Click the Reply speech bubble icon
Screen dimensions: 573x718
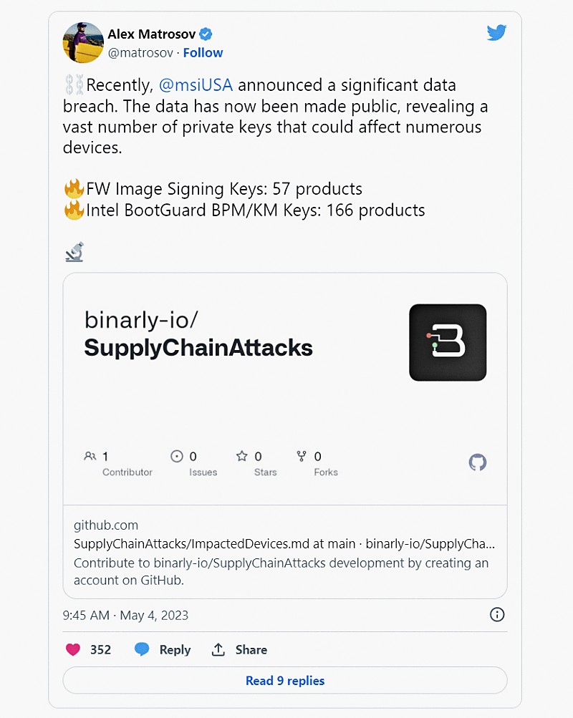[142, 649]
